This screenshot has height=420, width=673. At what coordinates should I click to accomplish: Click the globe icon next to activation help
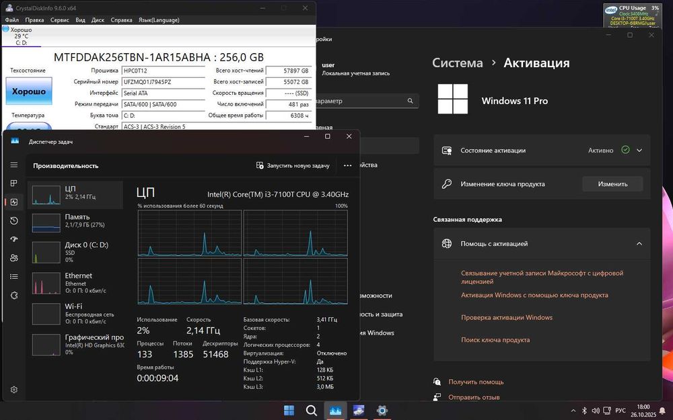click(x=446, y=243)
